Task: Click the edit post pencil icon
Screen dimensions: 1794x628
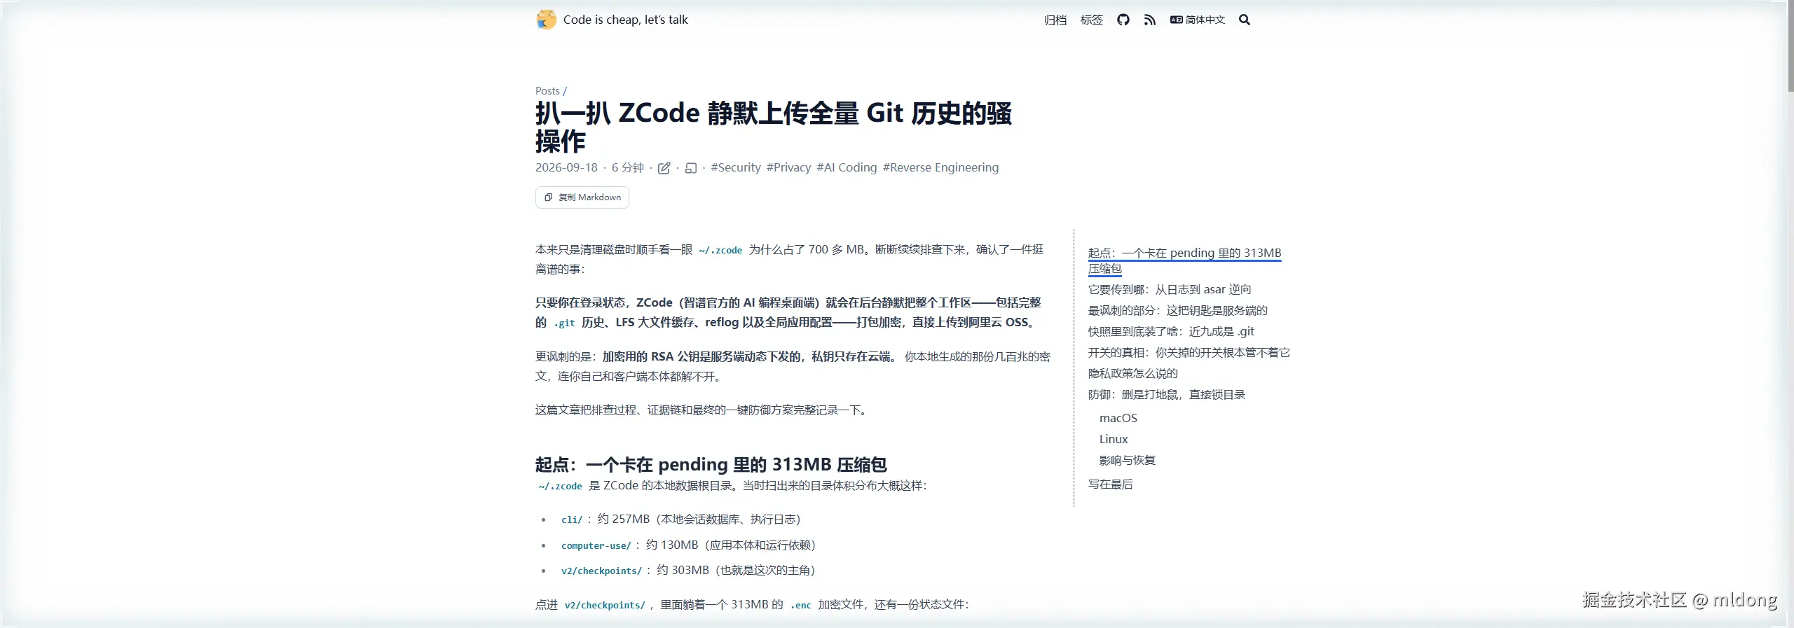Action: coord(664,168)
